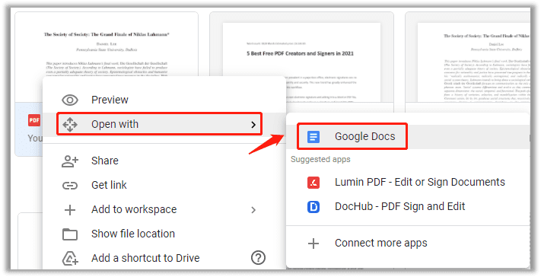Choose Get link from the menu
541x277 pixels.
pyautogui.click(x=164, y=186)
